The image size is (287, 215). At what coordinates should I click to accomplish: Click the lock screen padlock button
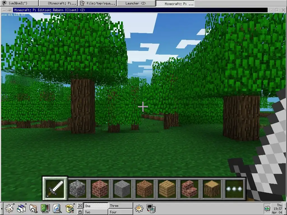[80, 212]
